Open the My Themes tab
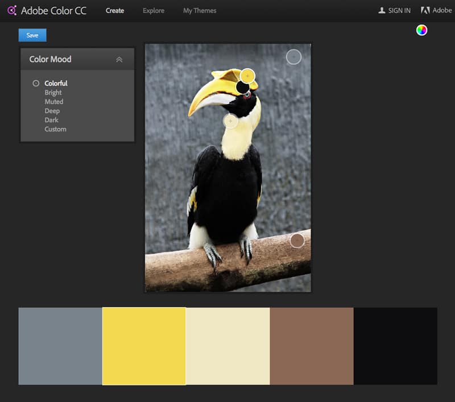 (x=200, y=11)
